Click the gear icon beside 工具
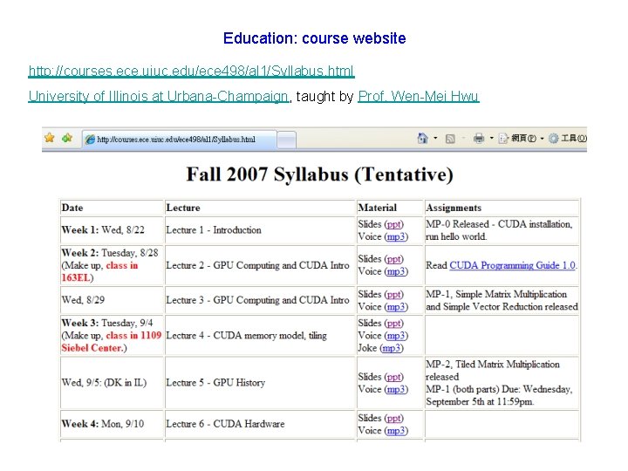628x471 pixels. (x=554, y=139)
